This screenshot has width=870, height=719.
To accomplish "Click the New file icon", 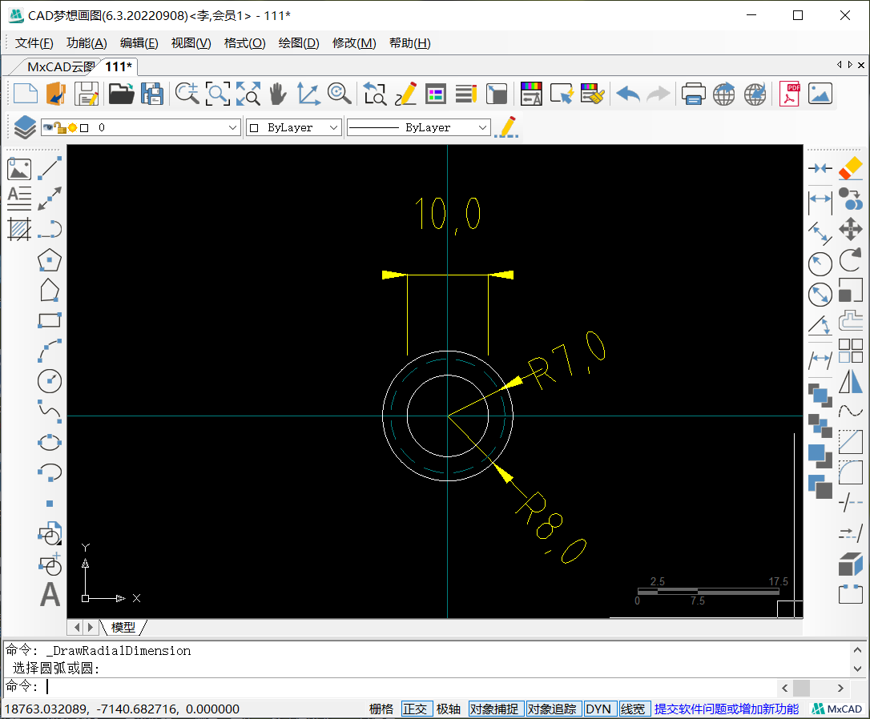I will 26,93.
